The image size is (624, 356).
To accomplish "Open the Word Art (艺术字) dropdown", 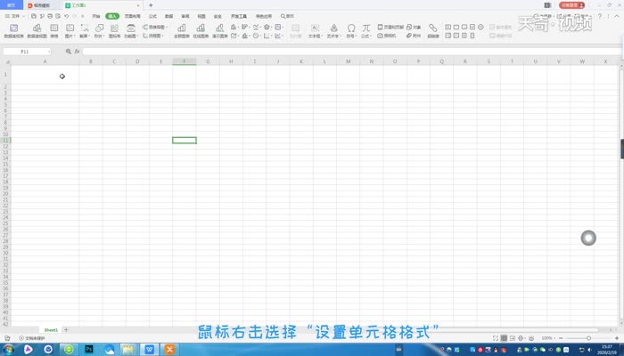I will click(x=333, y=30).
